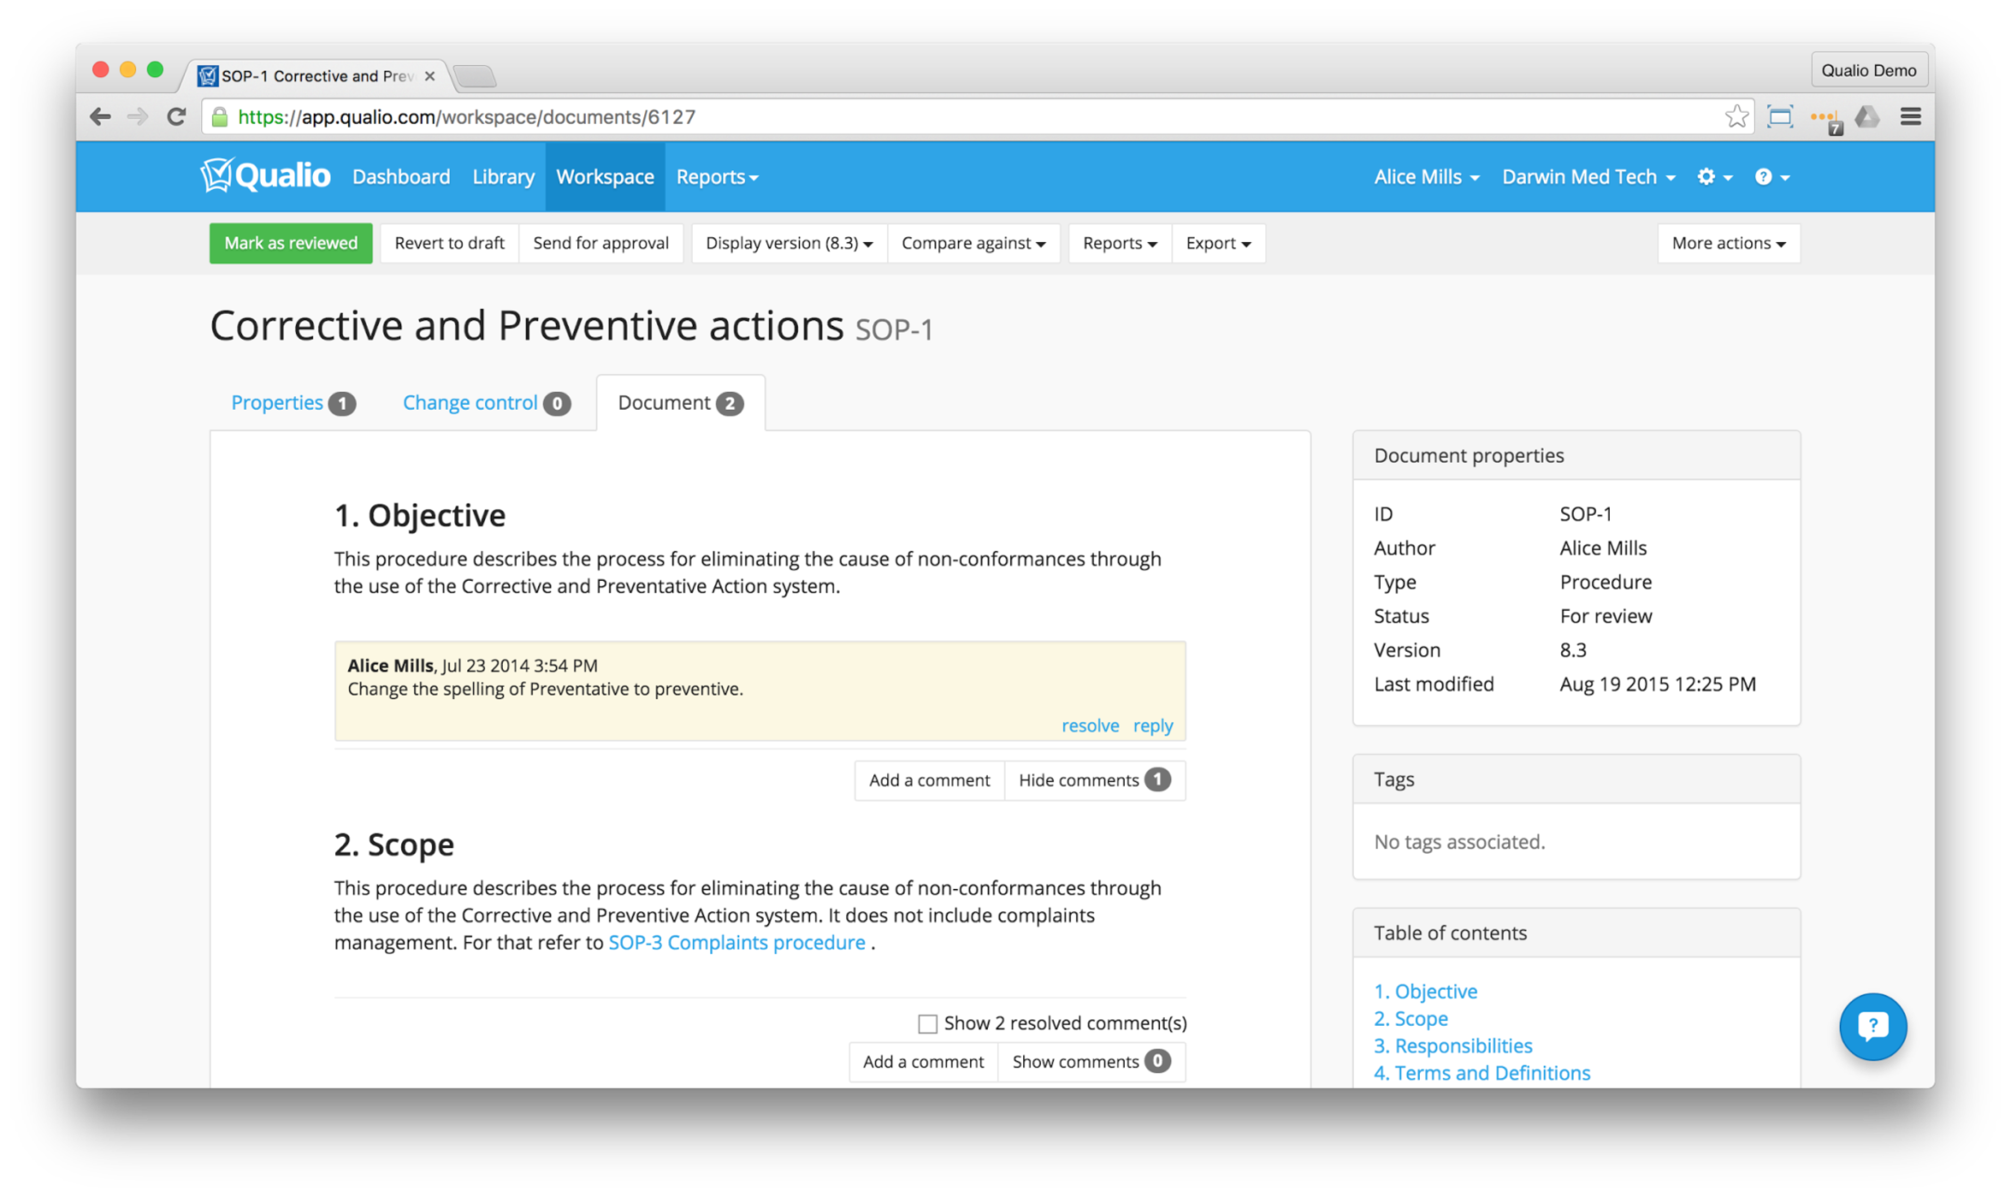Open SOP-3 Complaints procedure link

coord(735,942)
